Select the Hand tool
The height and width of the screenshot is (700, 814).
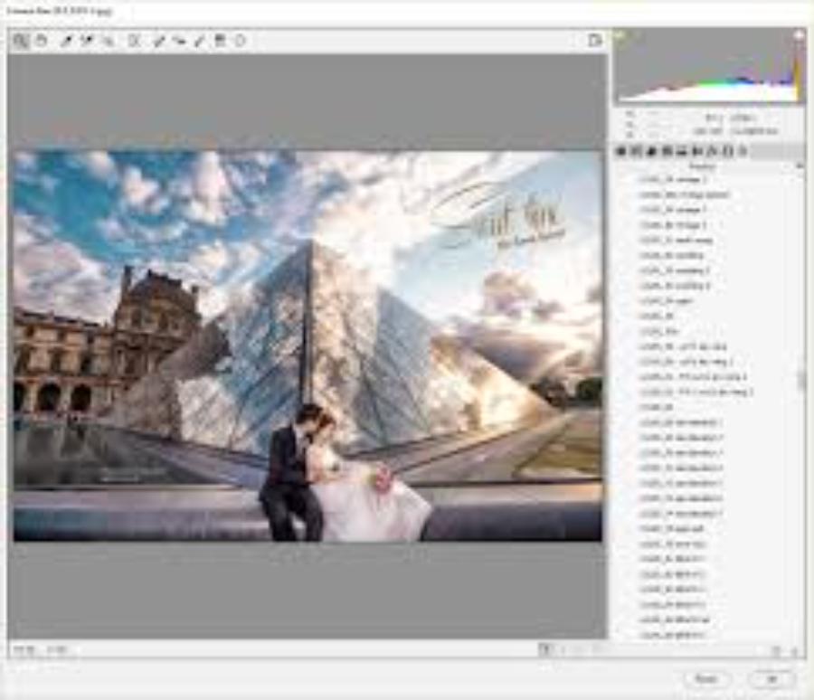[x=42, y=41]
